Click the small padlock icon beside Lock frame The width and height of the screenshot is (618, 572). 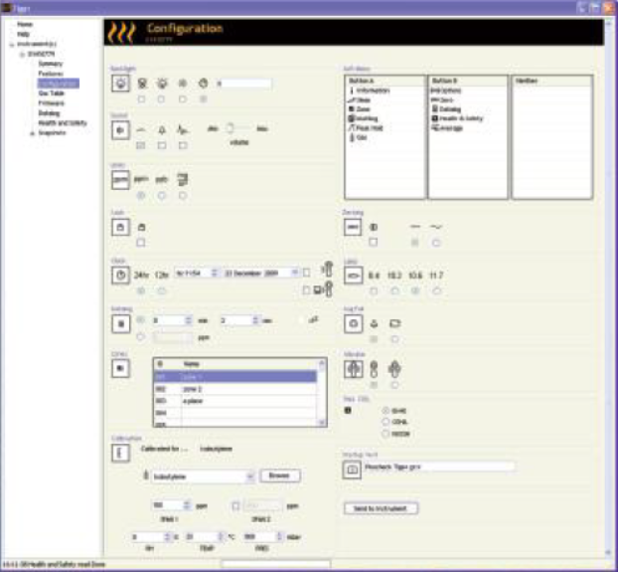(x=141, y=227)
